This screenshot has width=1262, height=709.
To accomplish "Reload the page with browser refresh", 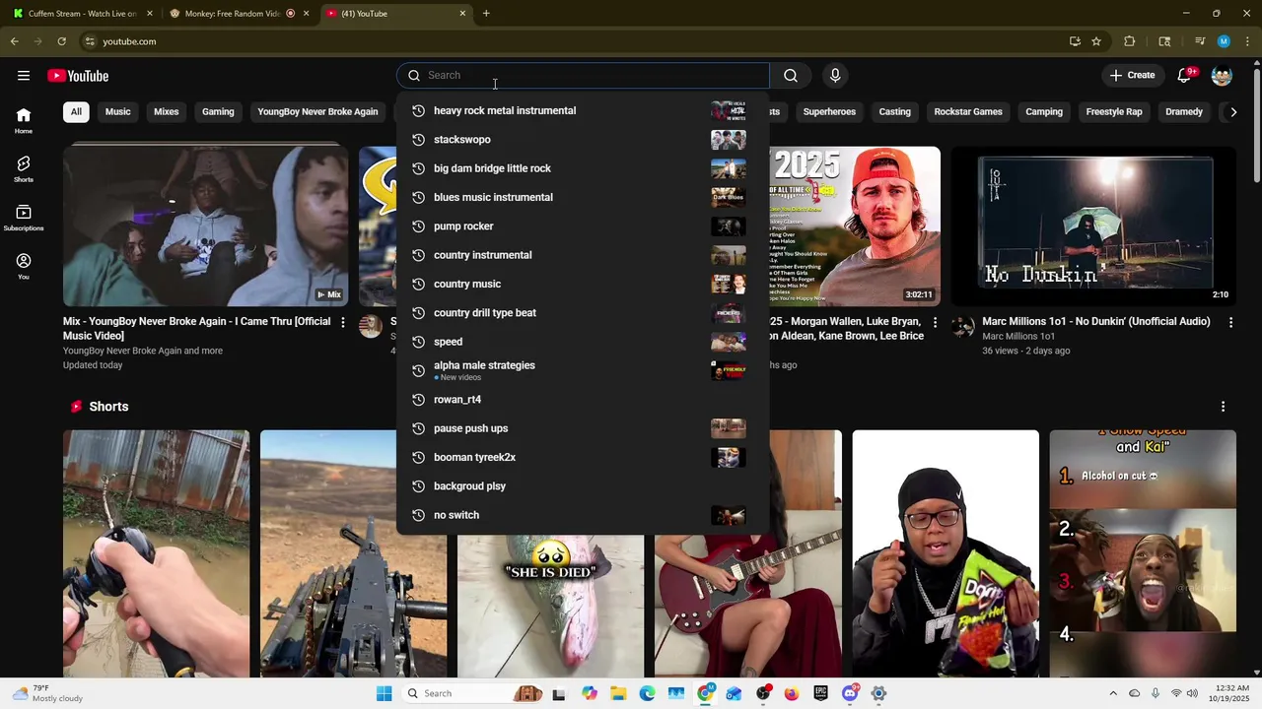I will click(x=61, y=41).
